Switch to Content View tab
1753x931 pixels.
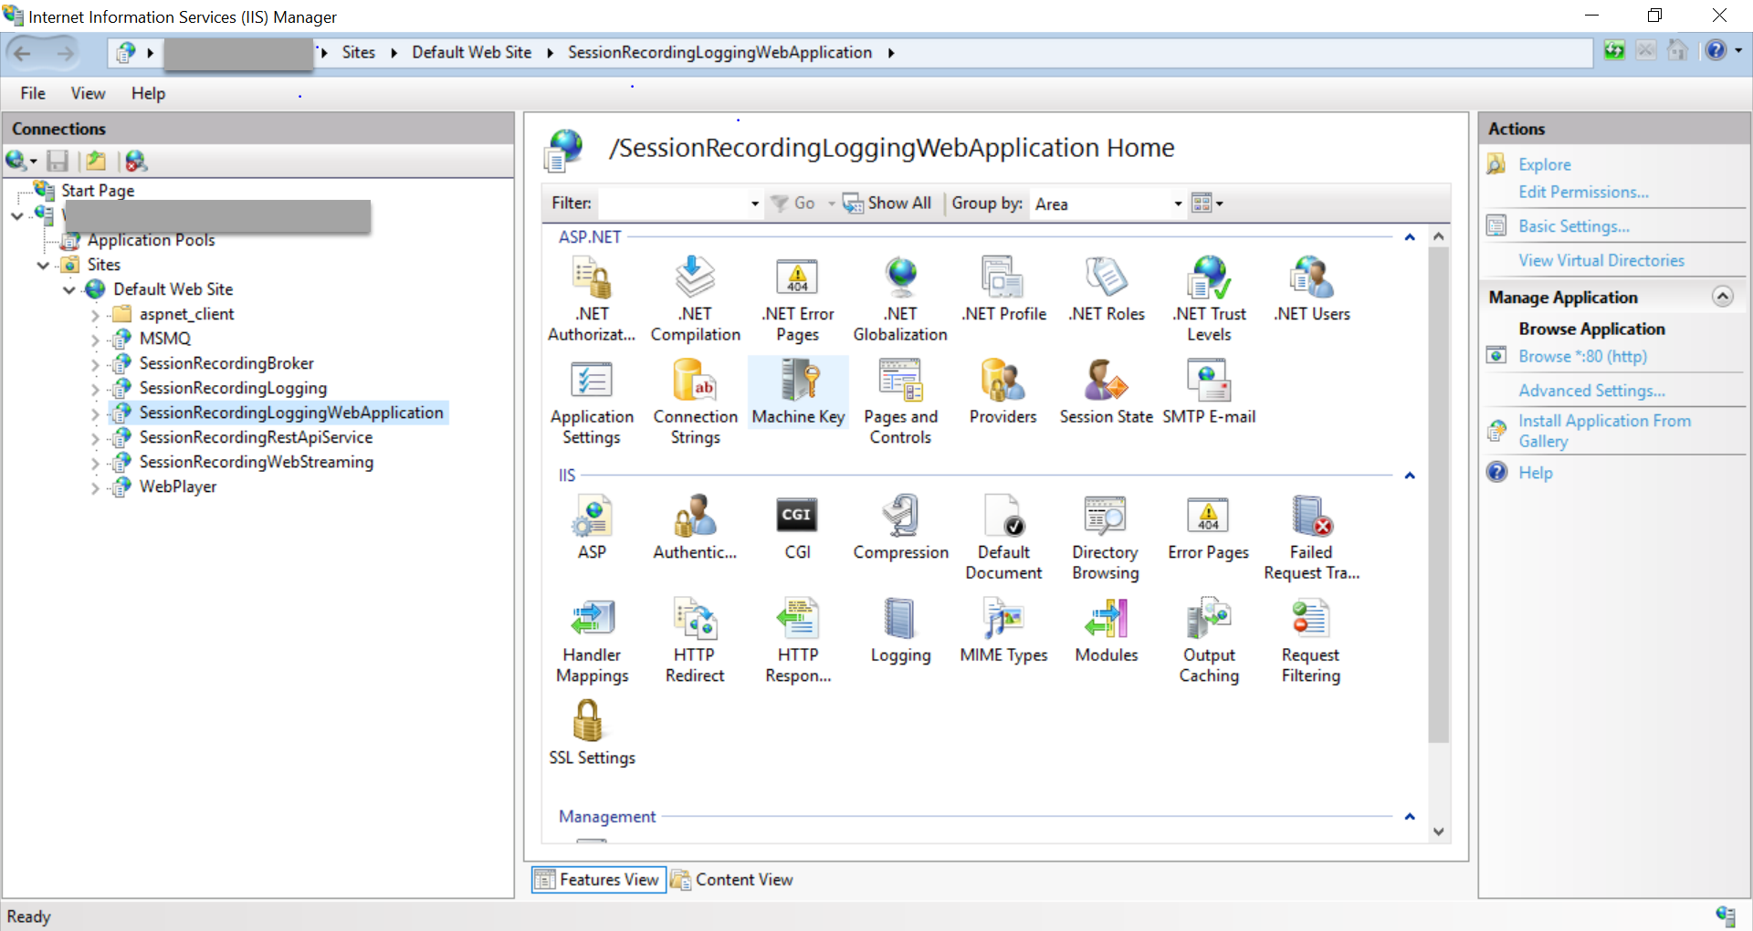(744, 879)
